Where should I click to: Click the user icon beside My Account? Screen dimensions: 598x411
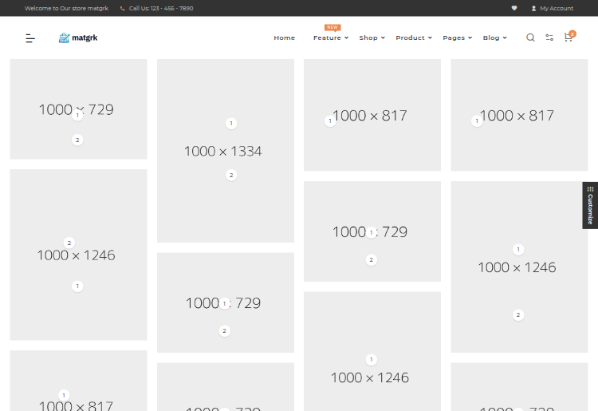tap(533, 9)
